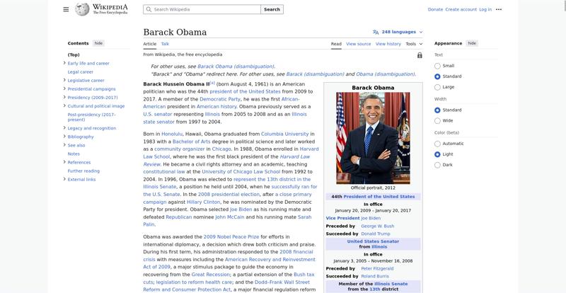566x293 pixels.
Task: Select Small text size
Action: [x=437, y=66]
